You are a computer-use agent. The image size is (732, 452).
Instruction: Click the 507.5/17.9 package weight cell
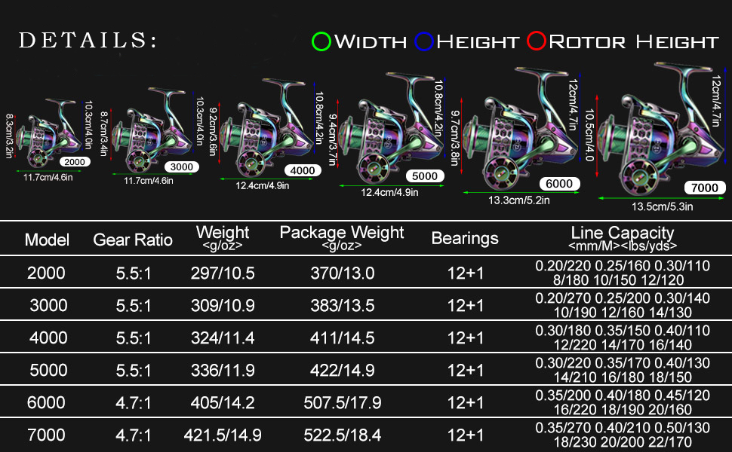pyautogui.click(x=342, y=402)
